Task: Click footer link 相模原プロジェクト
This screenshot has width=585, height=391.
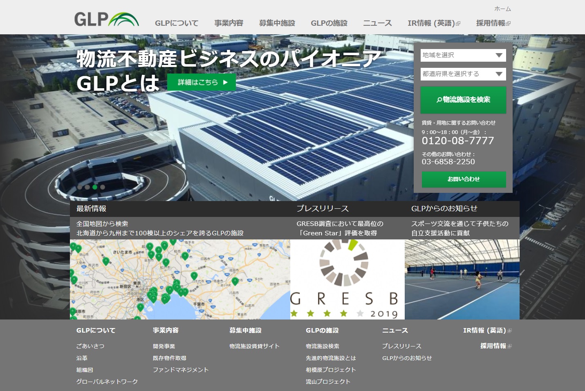Action: [x=331, y=370]
